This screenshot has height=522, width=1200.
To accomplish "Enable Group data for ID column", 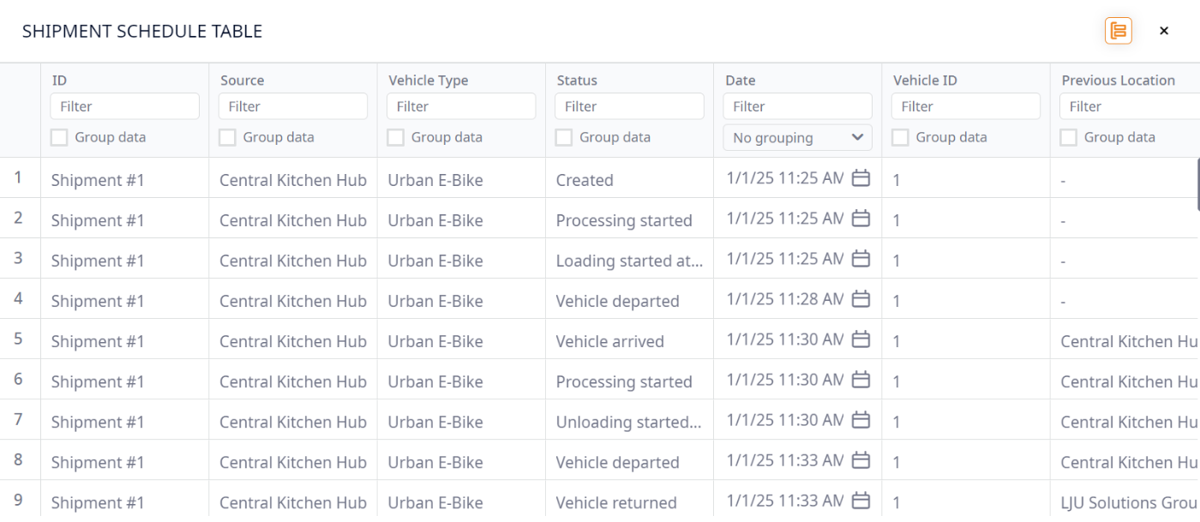I will click(59, 137).
